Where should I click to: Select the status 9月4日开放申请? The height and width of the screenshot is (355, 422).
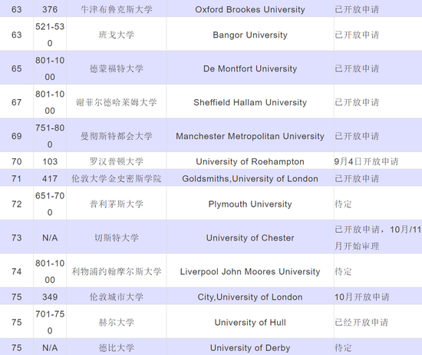click(366, 161)
